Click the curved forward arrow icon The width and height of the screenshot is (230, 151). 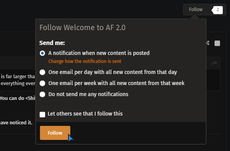tap(214, 63)
